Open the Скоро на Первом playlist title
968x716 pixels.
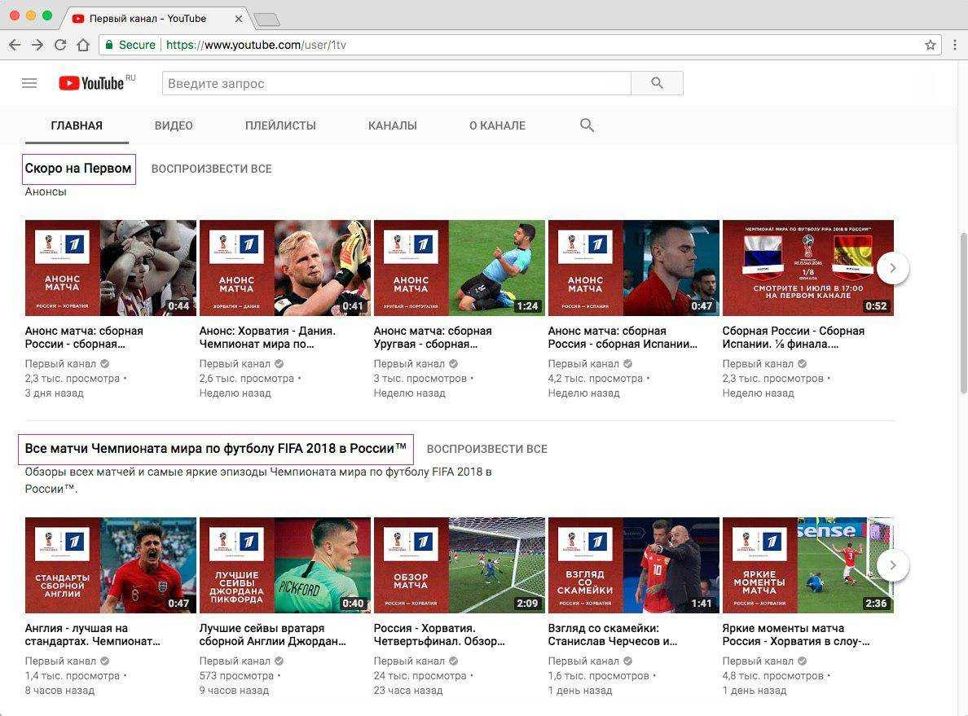pos(78,169)
